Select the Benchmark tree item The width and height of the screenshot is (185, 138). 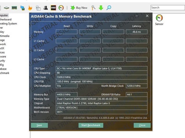click(x=5, y=73)
